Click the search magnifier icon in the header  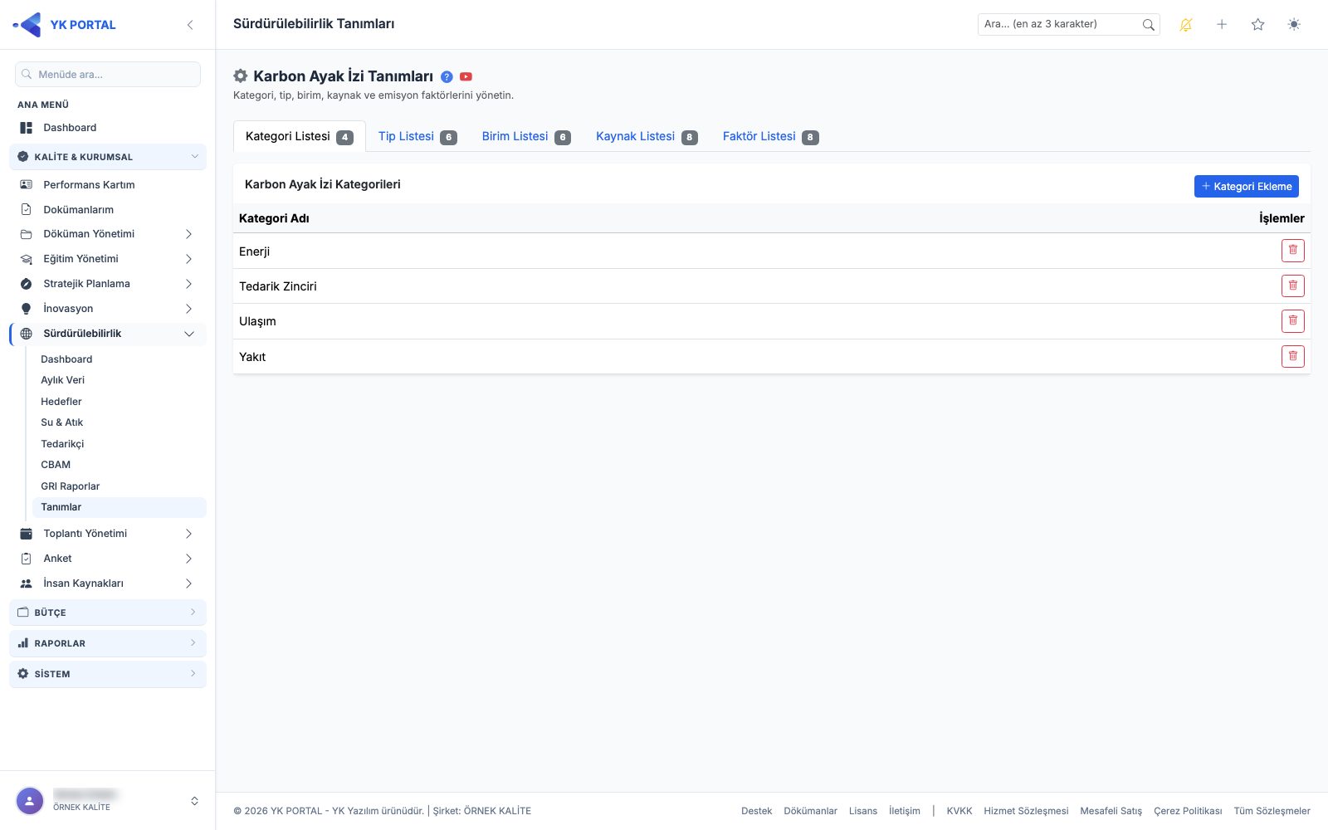(1149, 25)
